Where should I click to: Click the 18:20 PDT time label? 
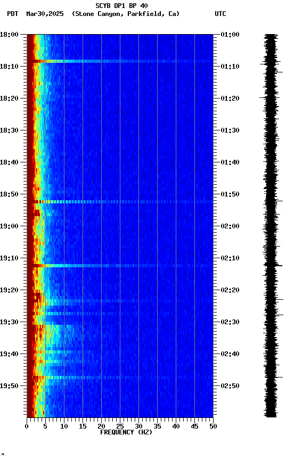click(x=9, y=98)
